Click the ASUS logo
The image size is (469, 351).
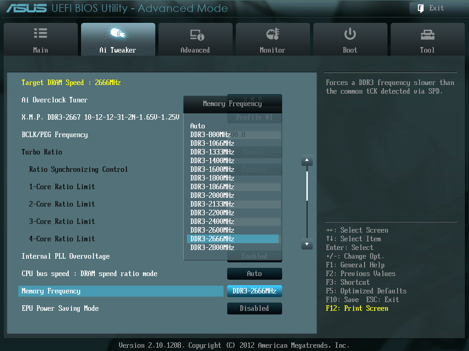pyautogui.click(x=26, y=8)
